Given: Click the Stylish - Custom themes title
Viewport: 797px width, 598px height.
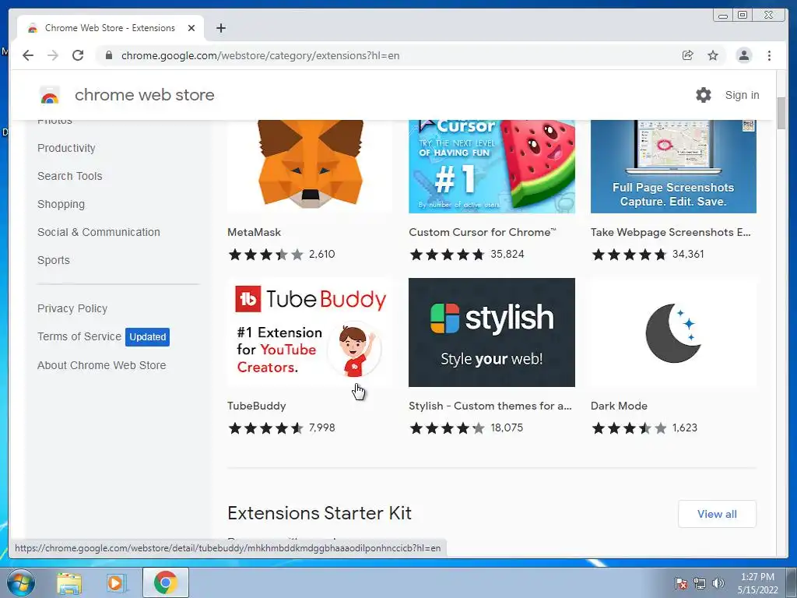Looking at the screenshot, I should tap(490, 406).
